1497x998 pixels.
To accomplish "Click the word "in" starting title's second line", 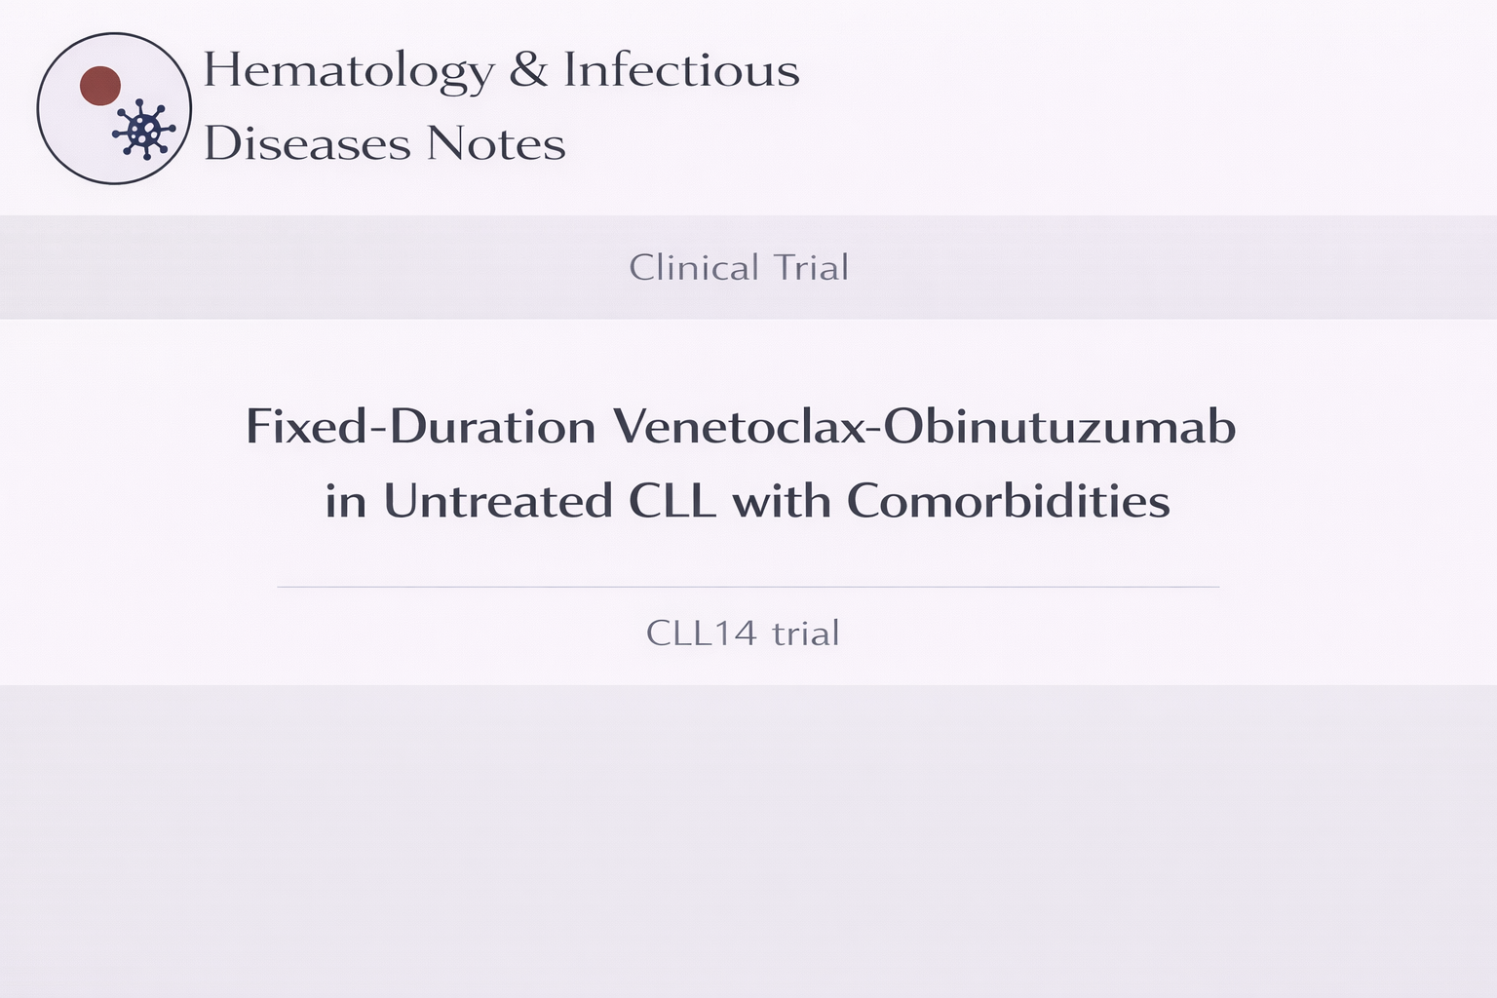I will (345, 501).
